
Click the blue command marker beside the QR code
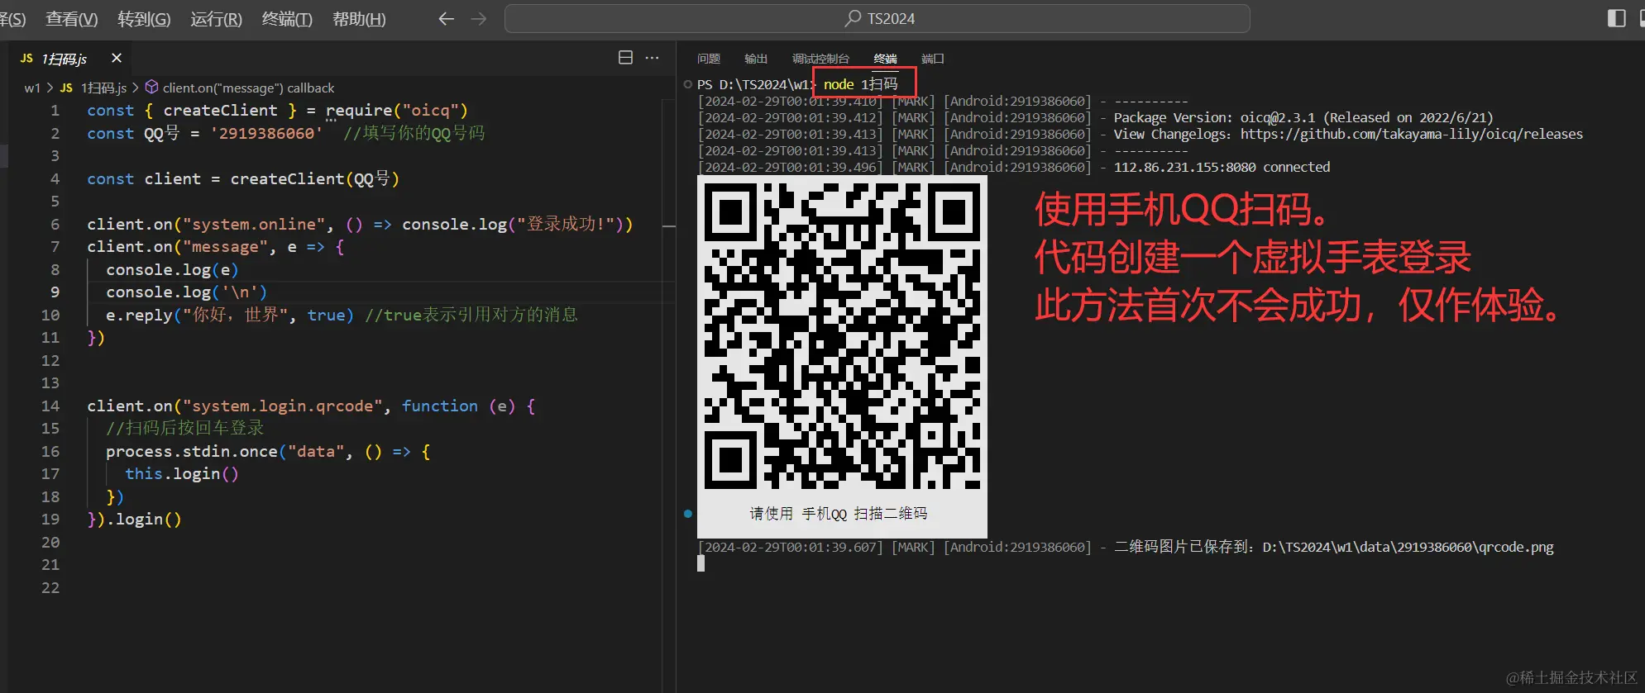tap(688, 514)
